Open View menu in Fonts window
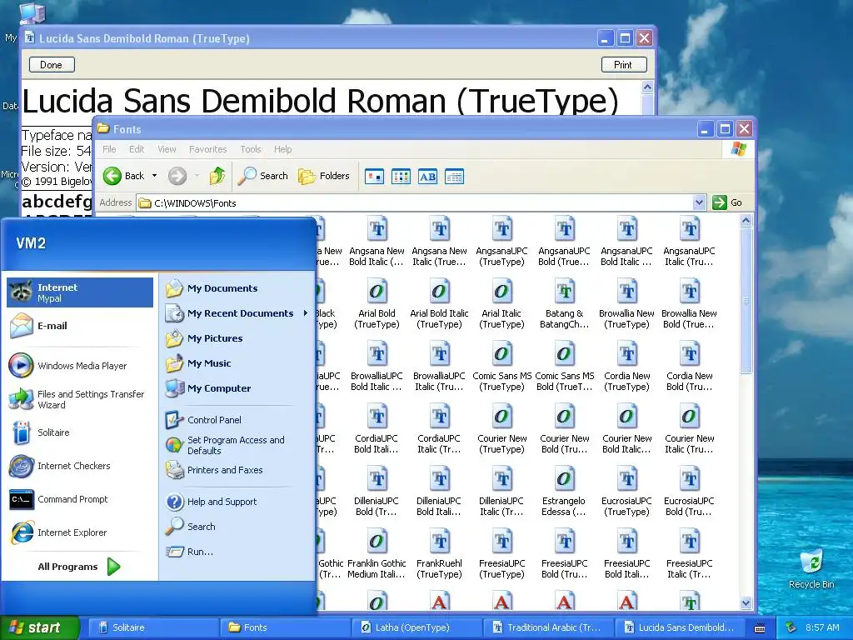 click(x=167, y=149)
